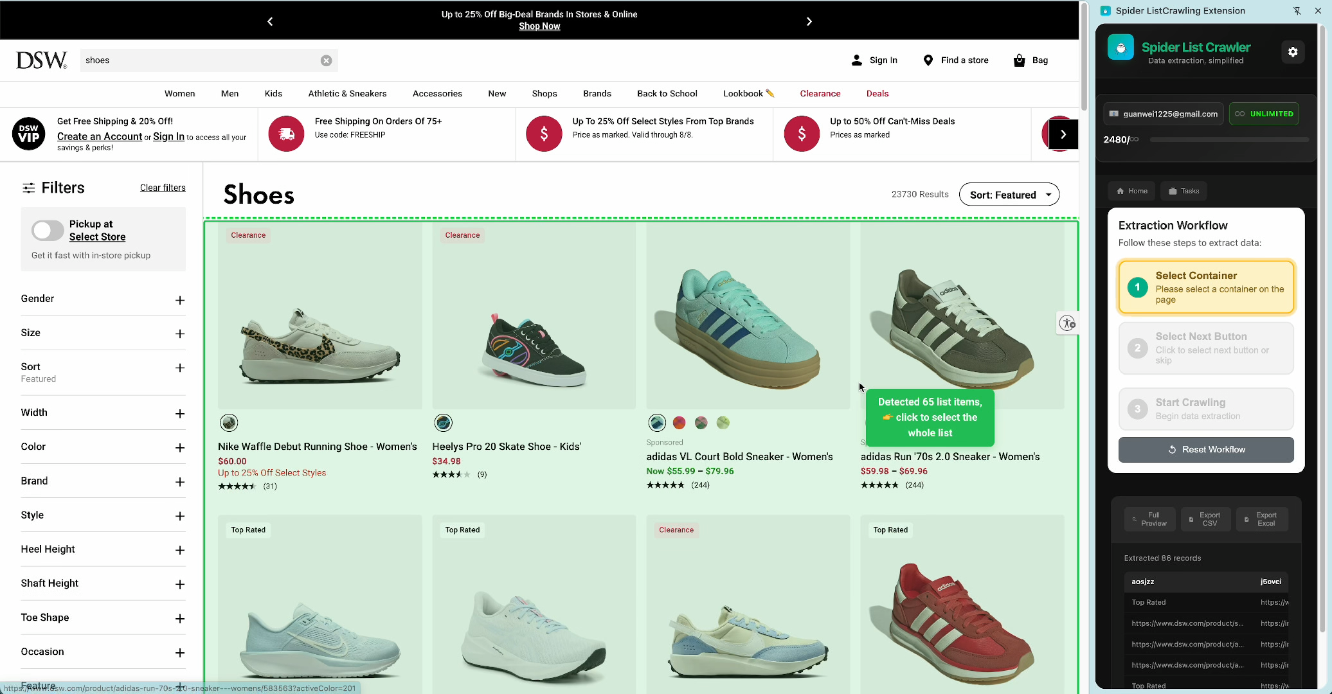Open the Women menu

(x=179, y=94)
